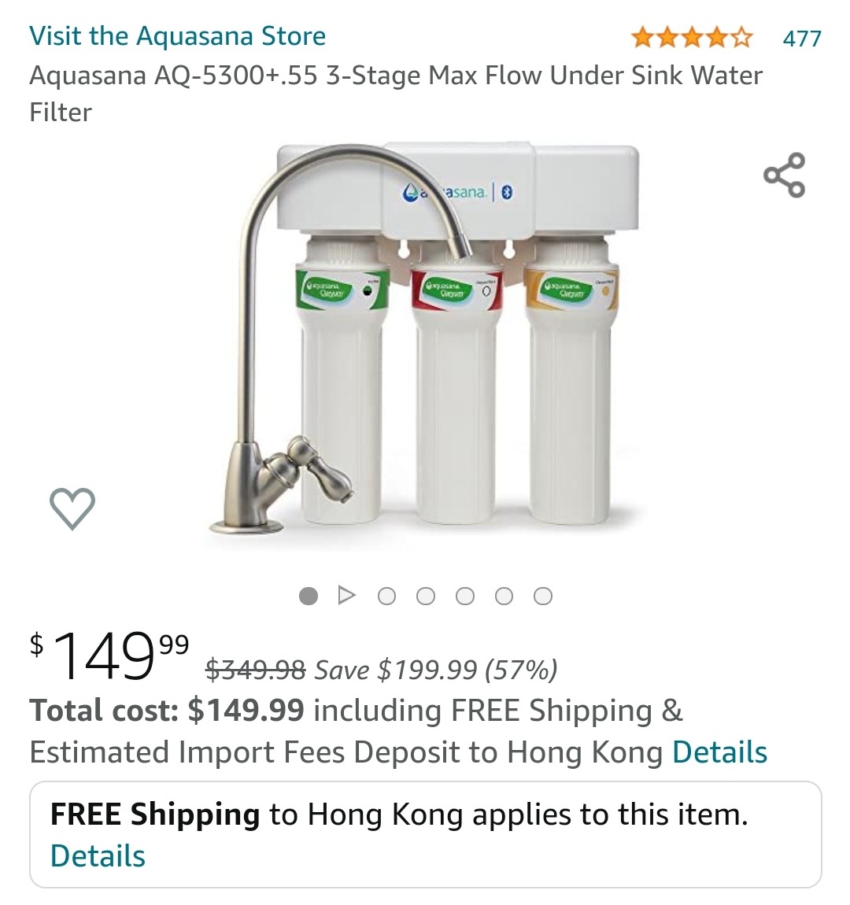
Task: Tap the FREE Shipping to Hong Kong box
Action: click(425, 835)
